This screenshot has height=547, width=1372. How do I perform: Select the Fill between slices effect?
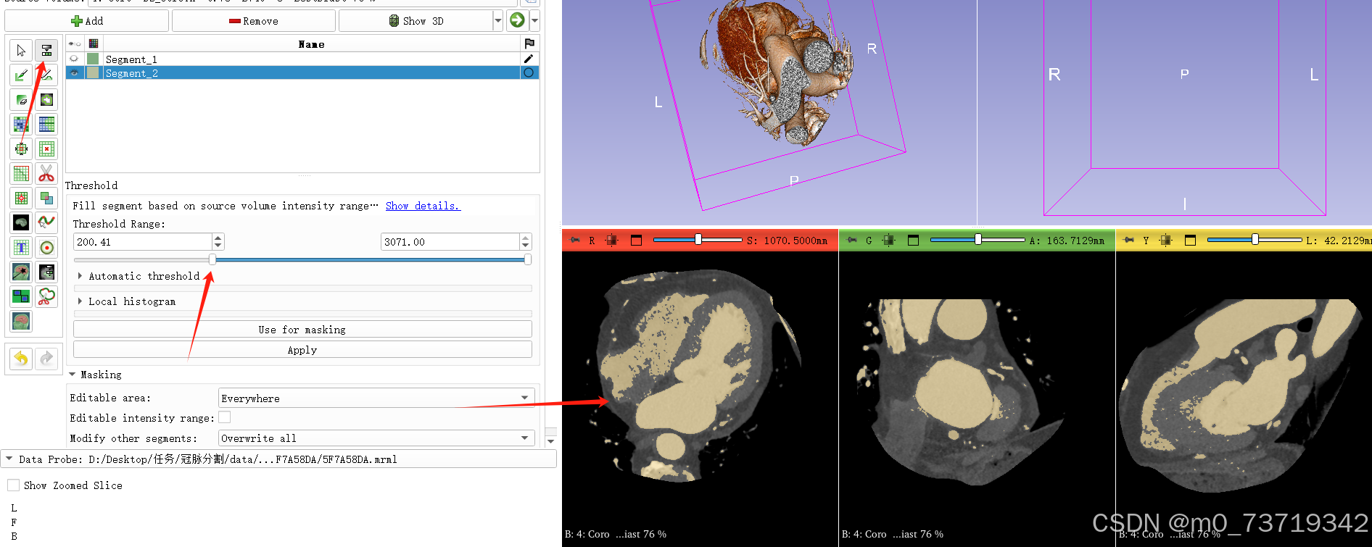(46, 124)
